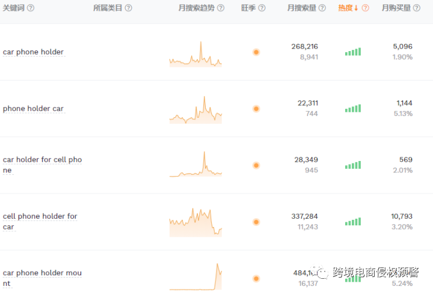This screenshot has width=433, height=292.
Task: Open keyword 'phone holder car'
Action: 33,109
